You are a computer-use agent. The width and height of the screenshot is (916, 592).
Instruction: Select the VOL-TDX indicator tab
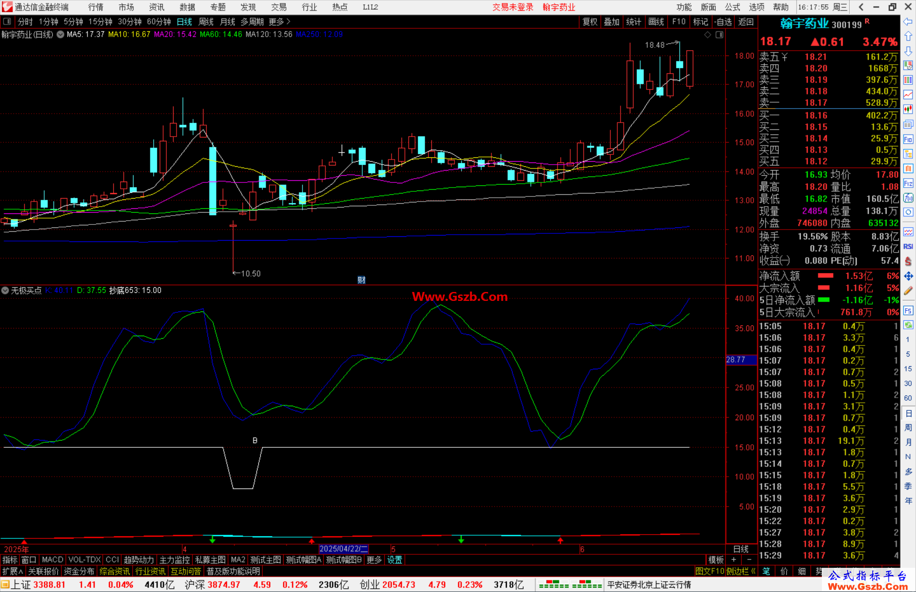point(84,560)
